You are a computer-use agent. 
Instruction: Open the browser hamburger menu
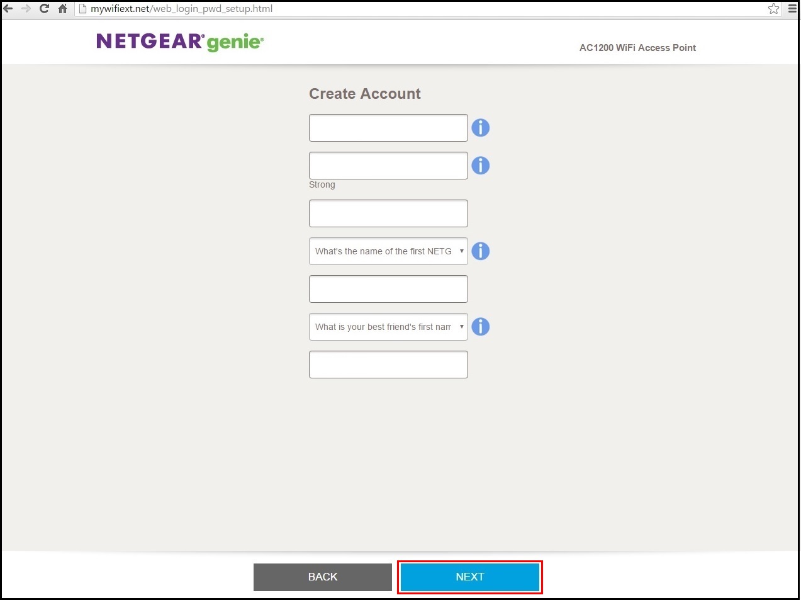point(792,9)
